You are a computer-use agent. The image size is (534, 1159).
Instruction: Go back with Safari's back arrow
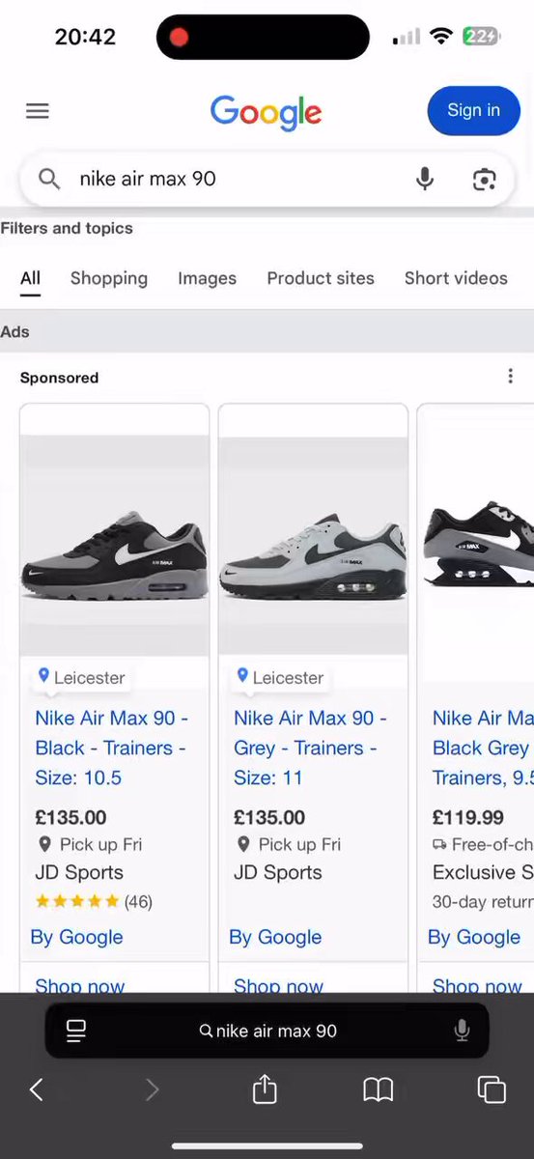(37, 1089)
